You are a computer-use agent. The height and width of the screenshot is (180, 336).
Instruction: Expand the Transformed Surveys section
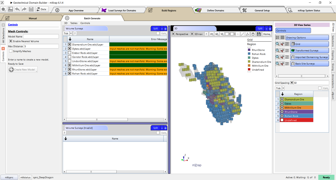309,51
